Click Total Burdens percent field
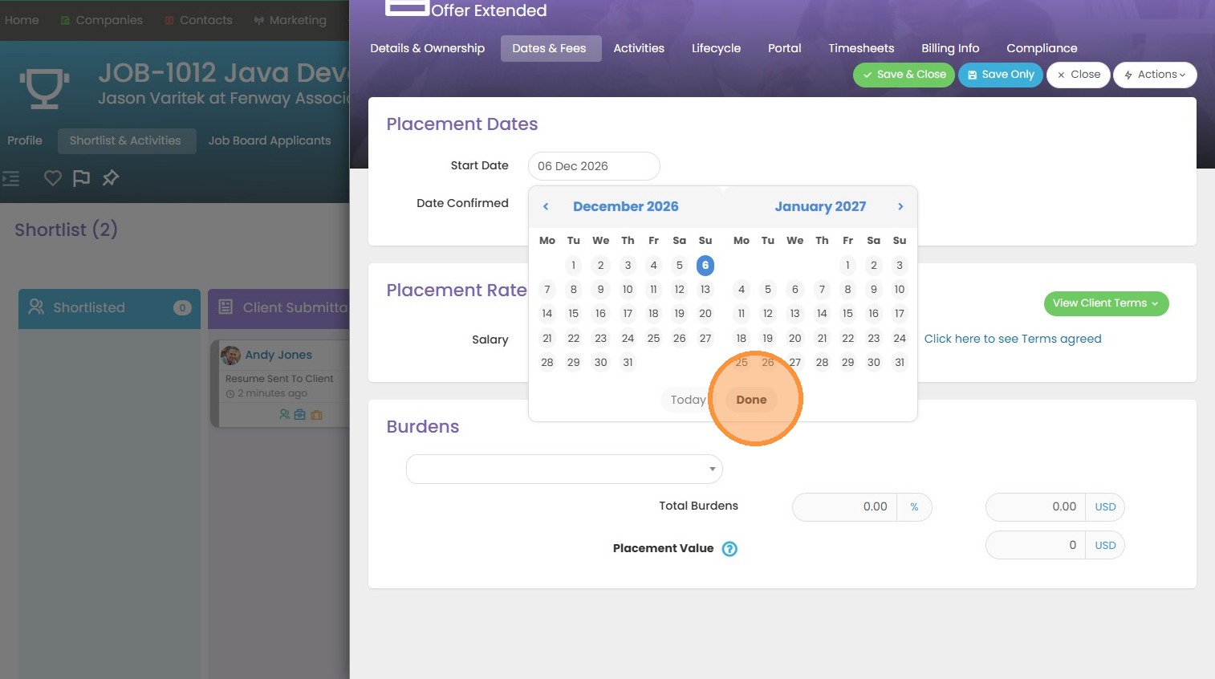Viewport: 1215px width, 679px height. point(844,507)
